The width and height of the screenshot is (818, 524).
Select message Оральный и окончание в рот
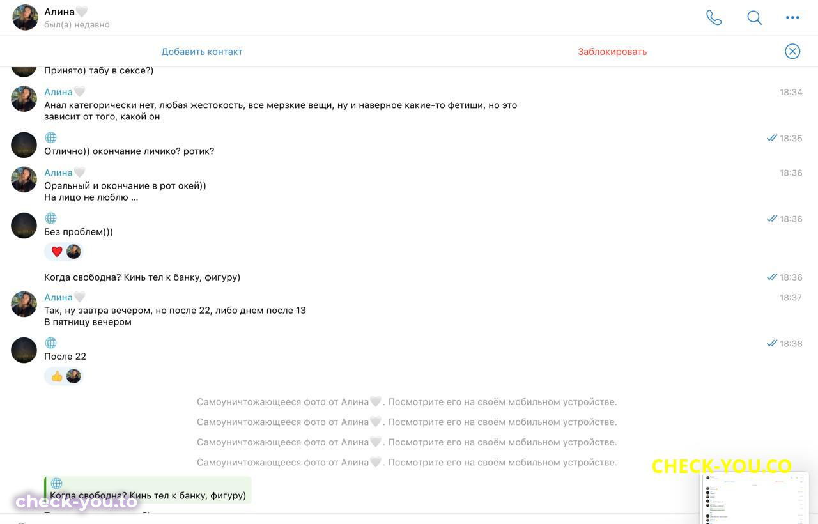(125, 192)
